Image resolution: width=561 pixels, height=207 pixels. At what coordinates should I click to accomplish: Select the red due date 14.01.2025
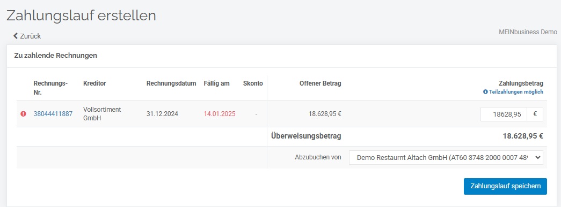click(x=220, y=114)
